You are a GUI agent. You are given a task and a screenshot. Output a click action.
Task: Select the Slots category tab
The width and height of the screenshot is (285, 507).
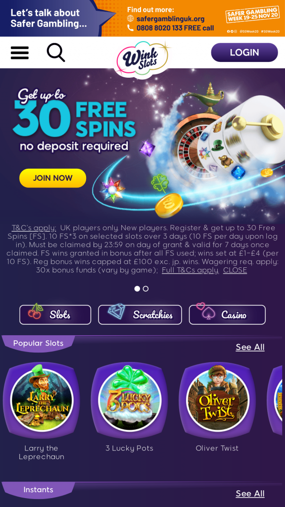click(55, 314)
